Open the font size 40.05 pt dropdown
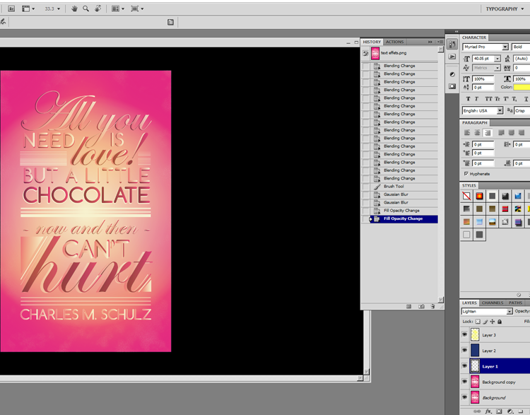The image size is (530, 415). pyautogui.click(x=497, y=59)
